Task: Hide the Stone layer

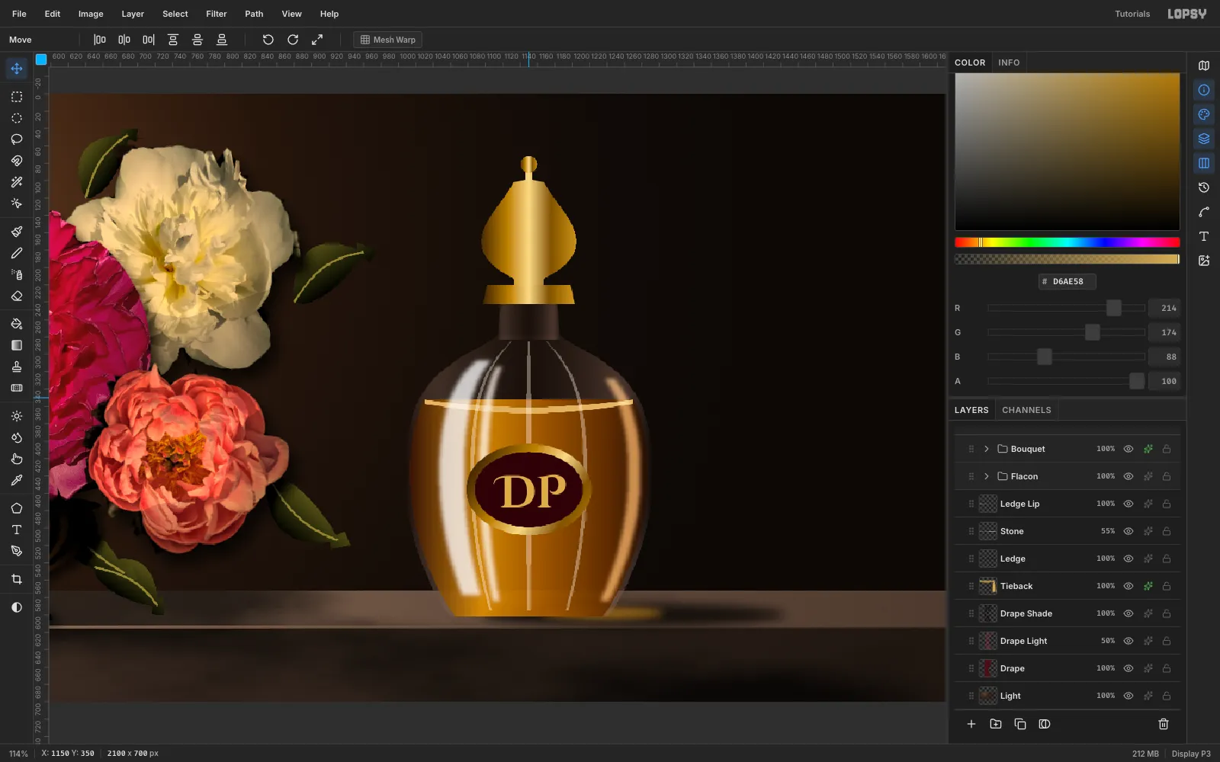Action: (x=1128, y=531)
